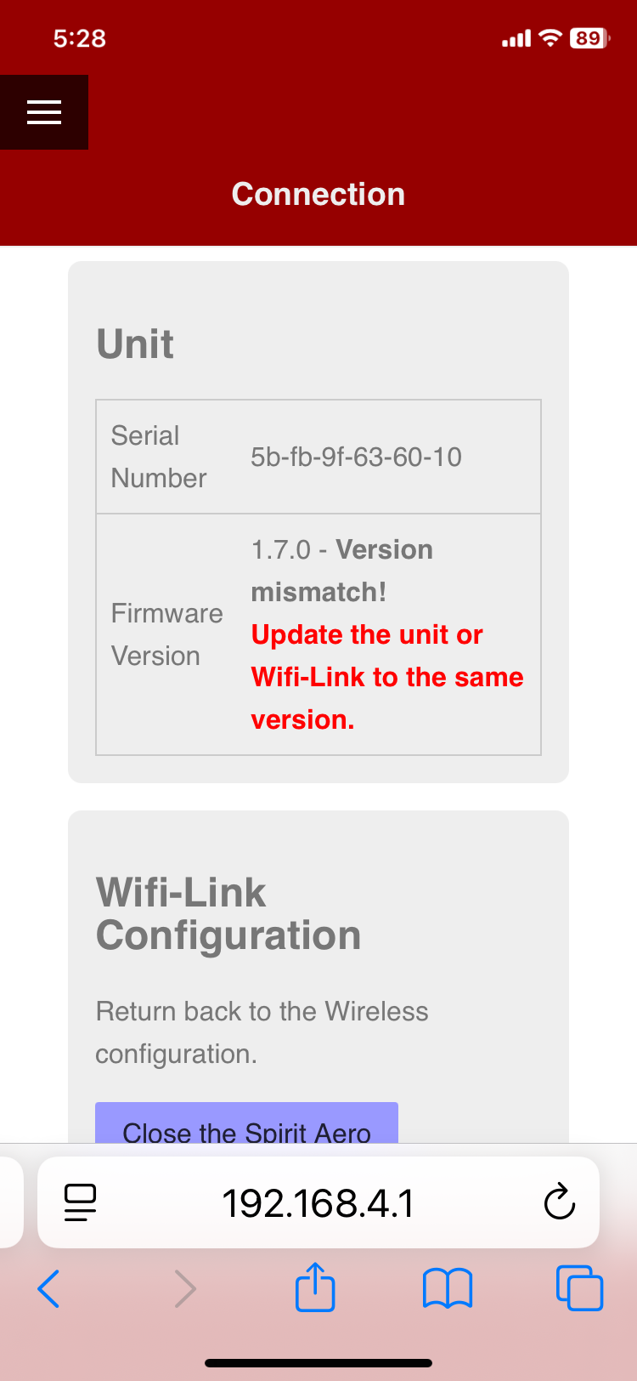Show all open Safari tabs
637x1381 pixels.
point(579,1288)
